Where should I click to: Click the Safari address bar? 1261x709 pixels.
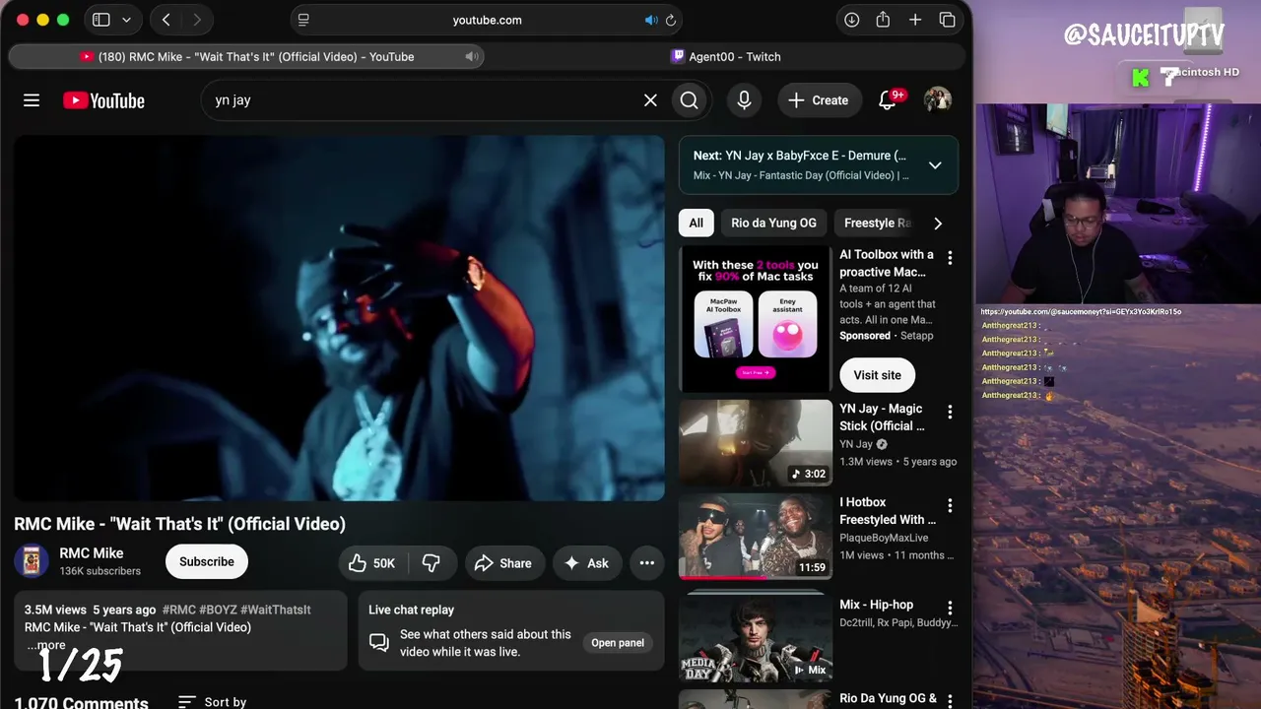click(487, 20)
